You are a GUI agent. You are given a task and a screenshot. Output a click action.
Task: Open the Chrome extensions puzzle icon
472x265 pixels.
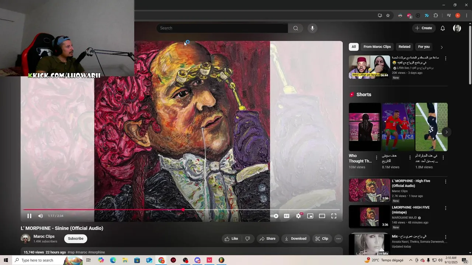click(435, 15)
